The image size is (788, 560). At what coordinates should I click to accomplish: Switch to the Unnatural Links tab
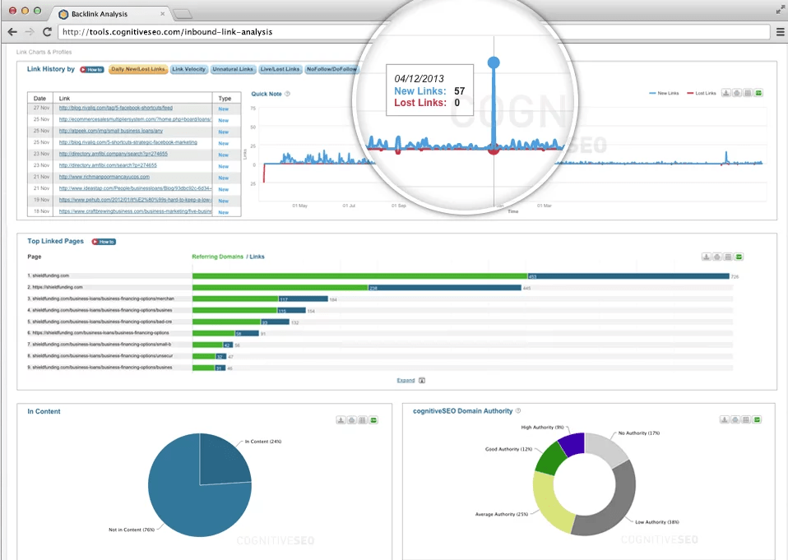pyautogui.click(x=233, y=69)
